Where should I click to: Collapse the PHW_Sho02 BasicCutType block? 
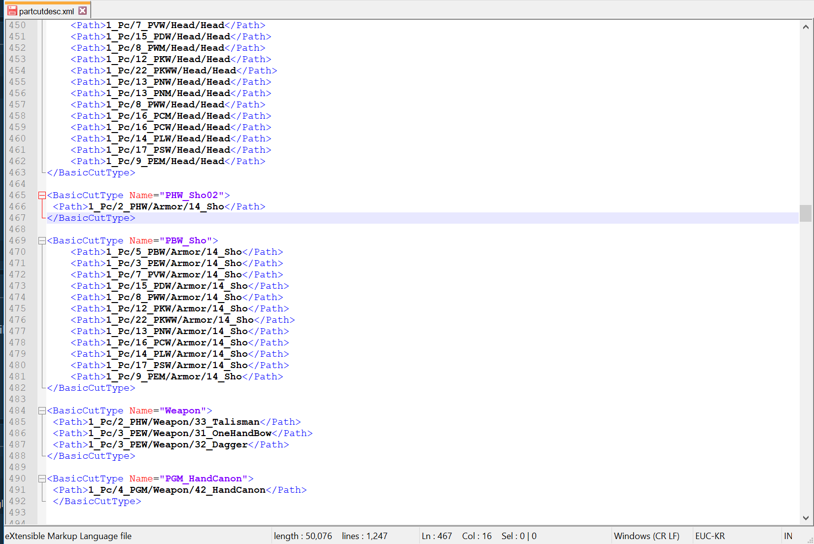pyautogui.click(x=42, y=196)
